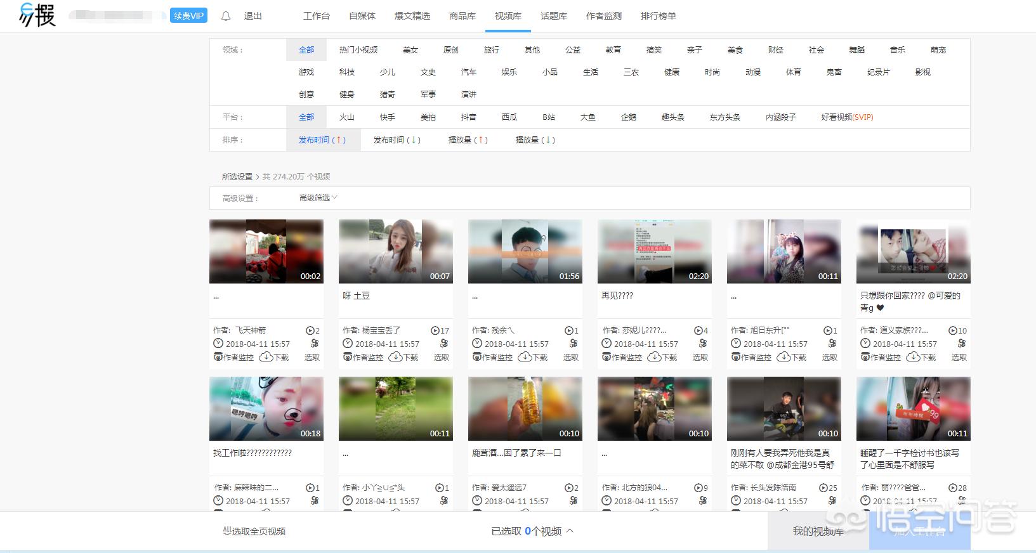
Task: Open video thumbnail by 飞天神箭
Action: (x=266, y=251)
